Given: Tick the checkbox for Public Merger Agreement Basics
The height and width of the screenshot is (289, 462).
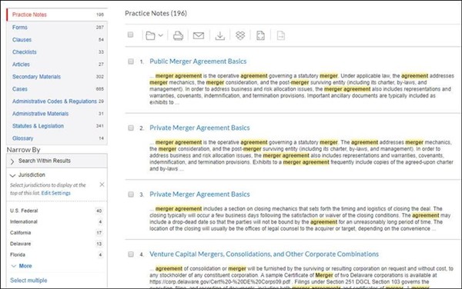Looking at the screenshot, I should [x=131, y=61].
